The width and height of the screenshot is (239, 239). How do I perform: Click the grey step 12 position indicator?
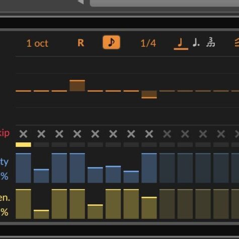click(221, 144)
